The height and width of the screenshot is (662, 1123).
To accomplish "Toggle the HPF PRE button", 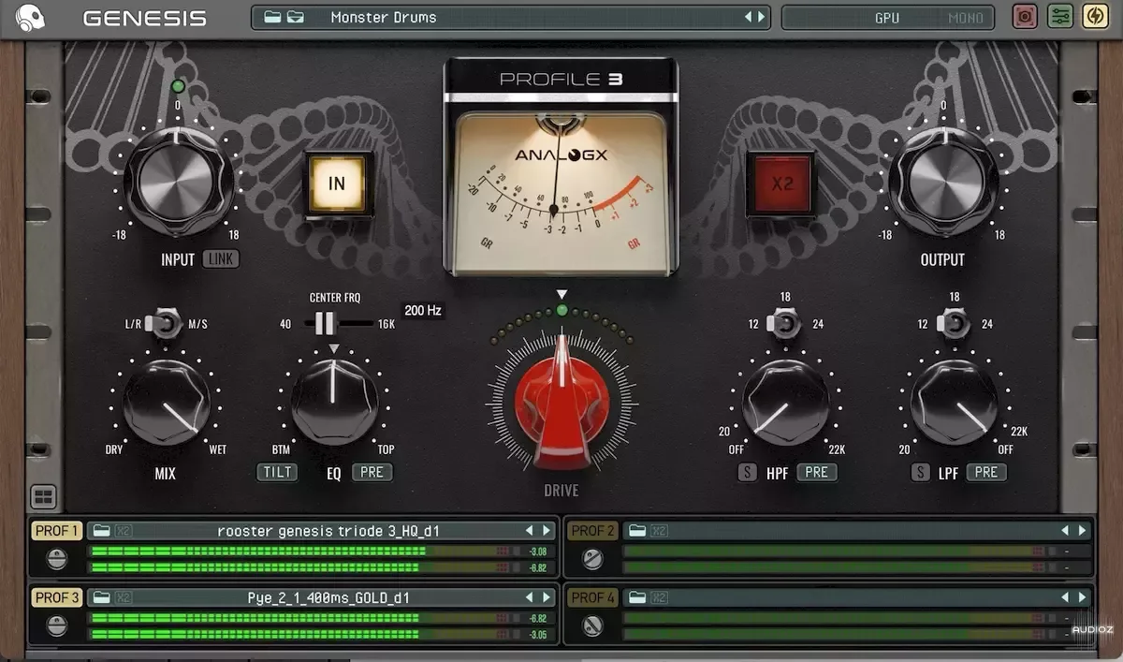I will pyautogui.click(x=817, y=472).
